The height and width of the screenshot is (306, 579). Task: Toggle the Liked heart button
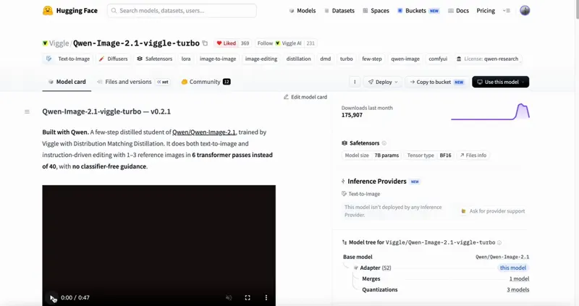point(226,43)
